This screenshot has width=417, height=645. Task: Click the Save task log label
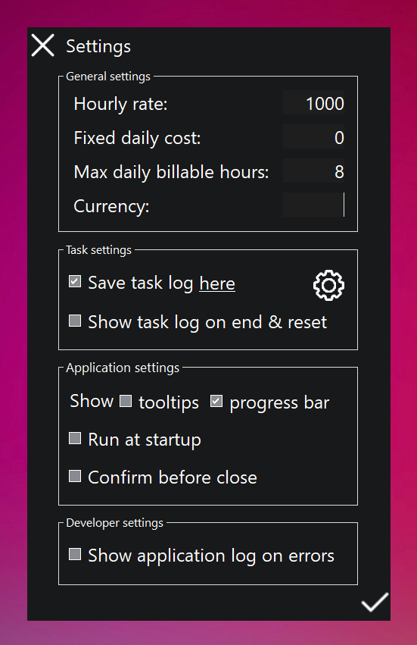click(x=141, y=283)
